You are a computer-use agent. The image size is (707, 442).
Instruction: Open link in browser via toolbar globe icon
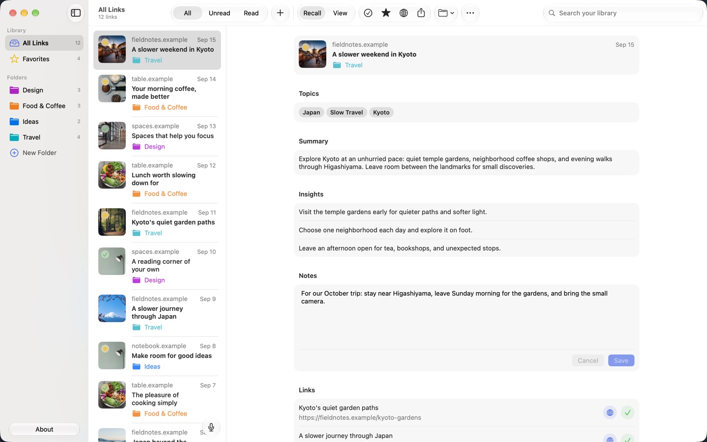(x=404, y=13)
